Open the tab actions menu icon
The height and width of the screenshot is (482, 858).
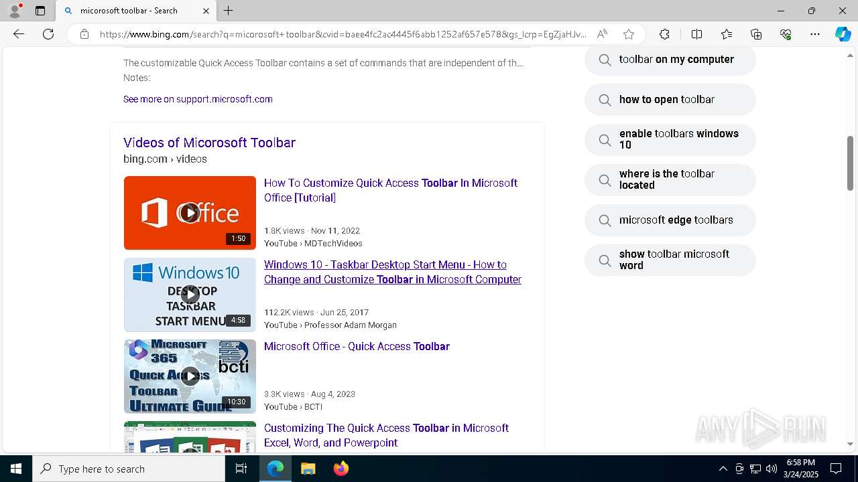click(40, 11)
